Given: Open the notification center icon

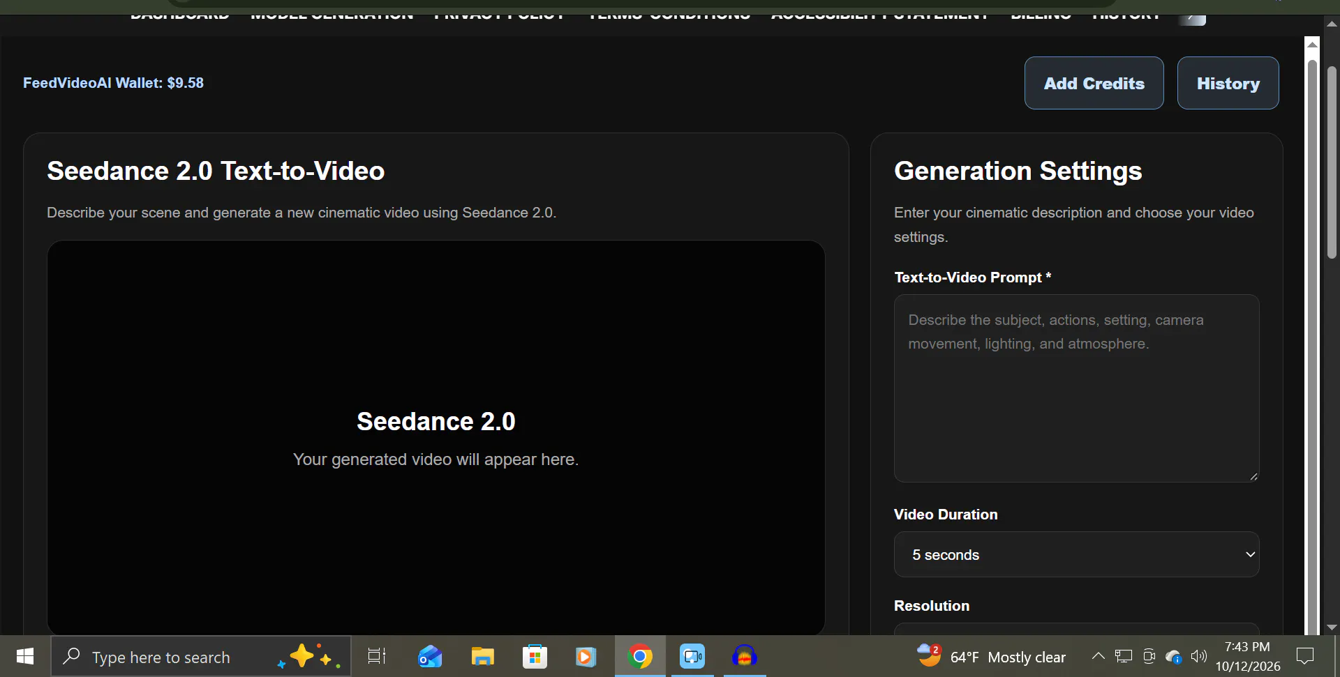Looking at the screenshot, I should click(1304, 656).
